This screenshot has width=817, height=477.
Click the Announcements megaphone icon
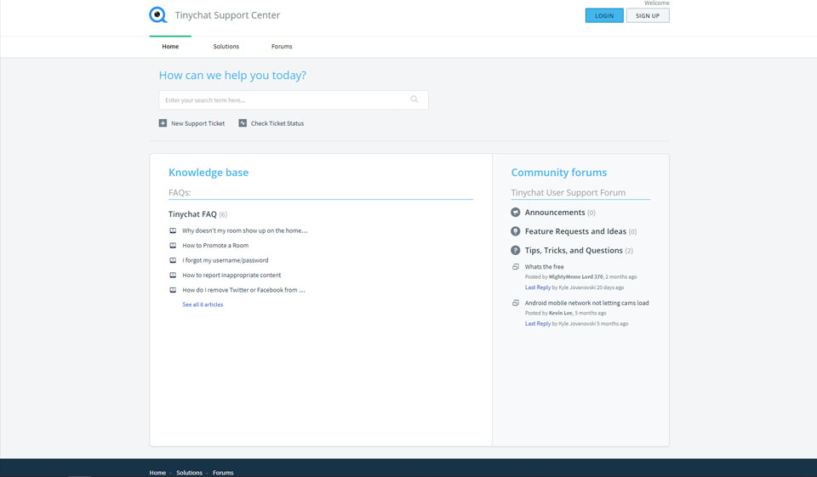click(516, 213)
